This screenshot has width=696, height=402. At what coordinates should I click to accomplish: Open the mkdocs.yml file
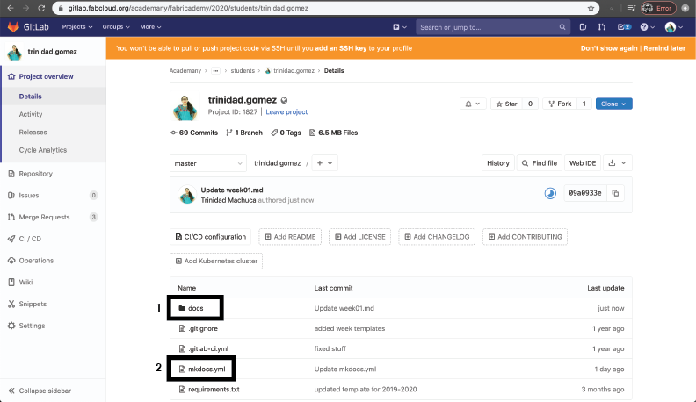tap(207, 369)
